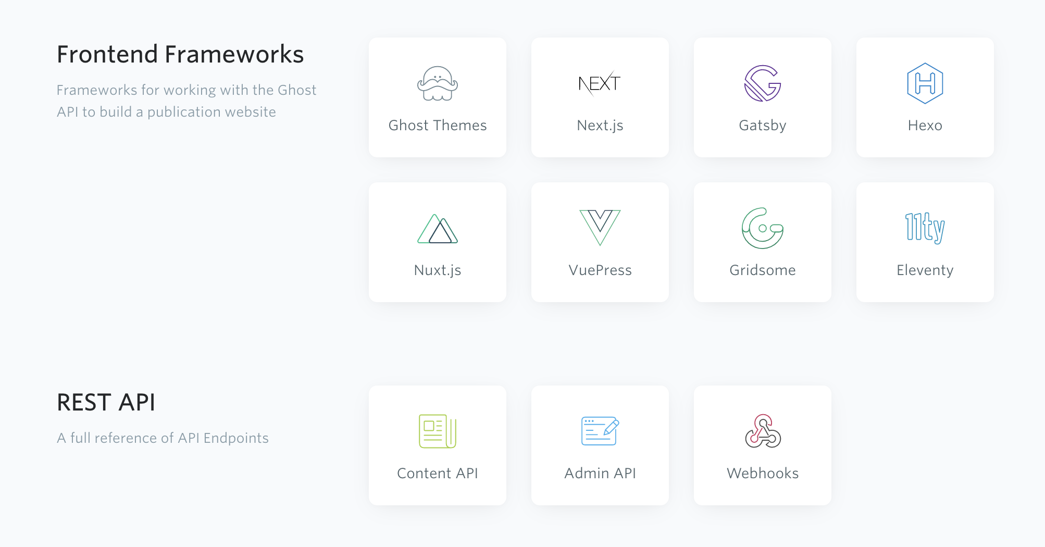Click the purple Gatsby logo

point(762,83)
